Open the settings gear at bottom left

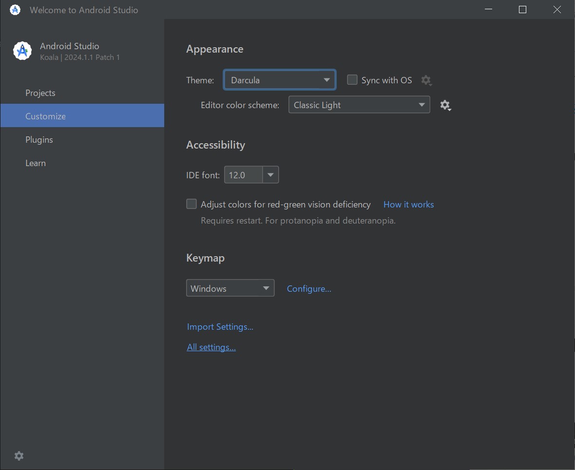pyautogui.click(x=19, y=456)
